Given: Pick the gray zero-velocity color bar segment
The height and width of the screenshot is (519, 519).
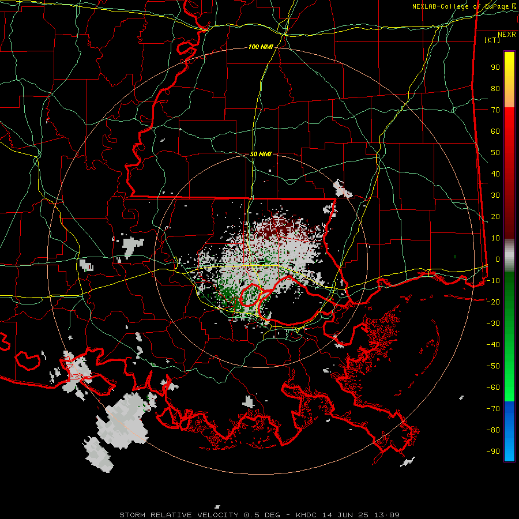Looking at the screenshot, I should (x=509, y=255).
